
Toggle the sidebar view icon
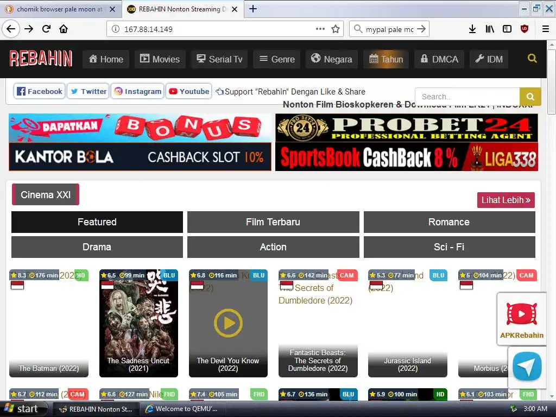[507, 29]
